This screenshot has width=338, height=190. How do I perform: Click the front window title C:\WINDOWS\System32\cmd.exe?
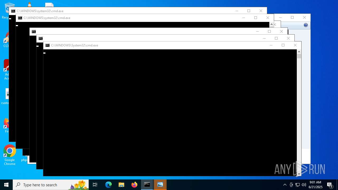pyautogui.click(x=74, y=45)
